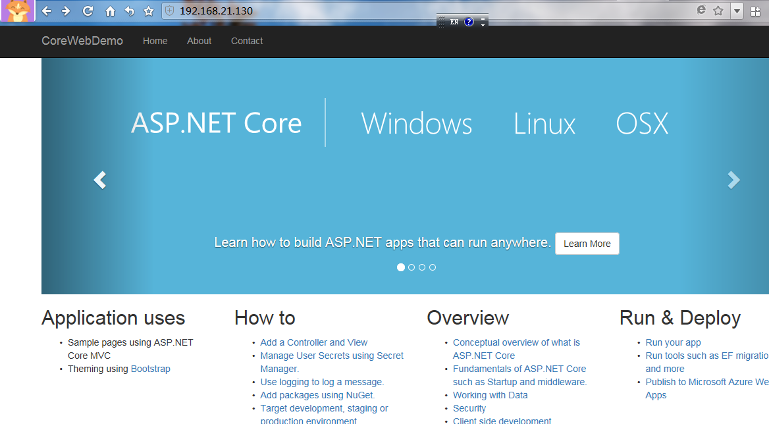769x424 pixels.
Task: Select the third carousel indicator dot
Action: click(422, 267)
